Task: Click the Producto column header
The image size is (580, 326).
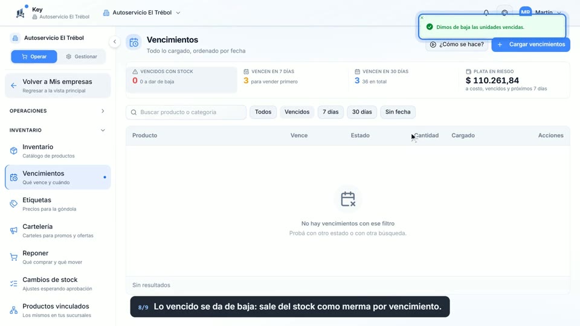Action: [144, 135]
